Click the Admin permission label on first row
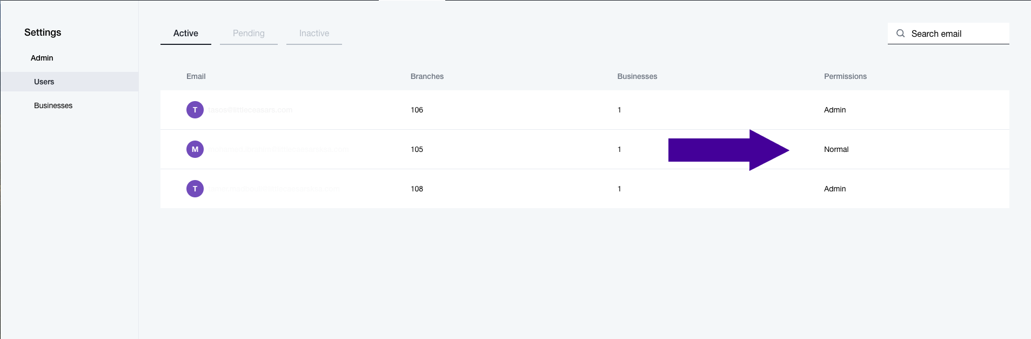This screenshot has height=339, width=1031. click(834, 109)
